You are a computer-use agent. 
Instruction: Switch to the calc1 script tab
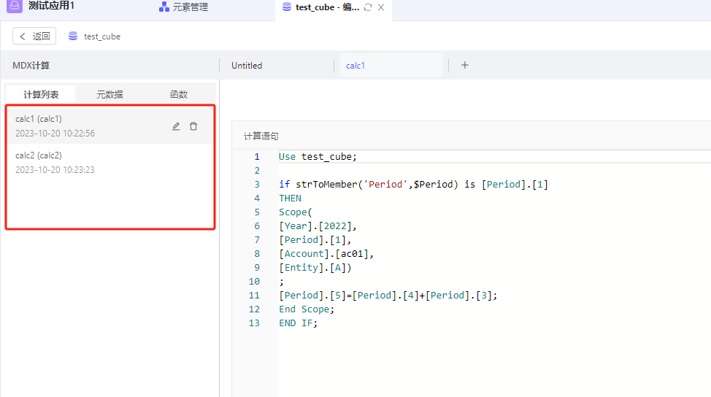[x=391, y=66]
